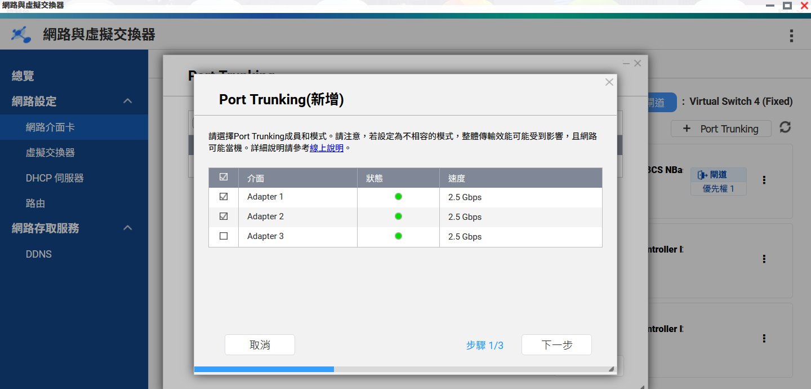Screen dimensions: 811x389
Task: Open the three-dot menu in the app header
Action: [x=792, y=36]
